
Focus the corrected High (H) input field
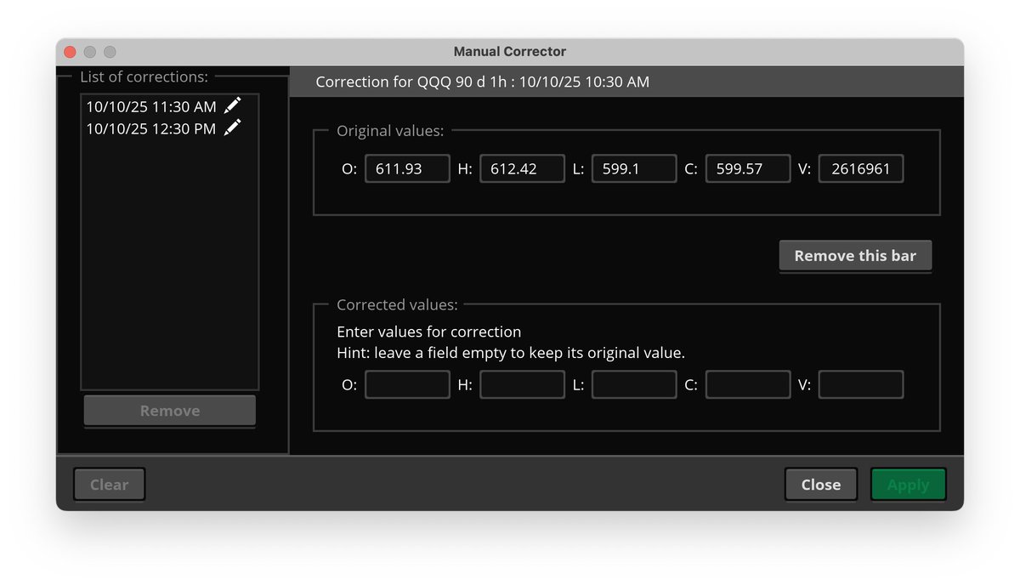[x=522, y=384]
